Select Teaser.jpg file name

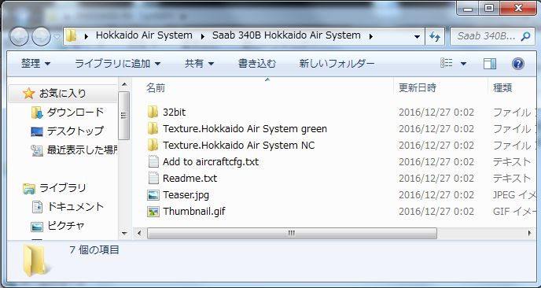pyautogui.click(x=186, y=195)
